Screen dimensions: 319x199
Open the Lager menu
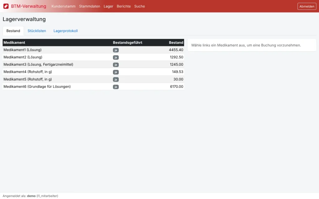(x=108, y=6)
